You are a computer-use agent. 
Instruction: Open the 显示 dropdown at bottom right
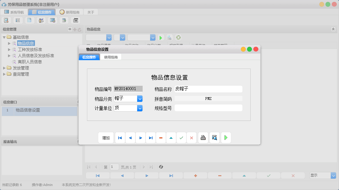click(x=333, y=175)
